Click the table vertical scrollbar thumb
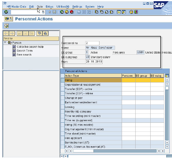Viewport: 172px width, 158px height. (167, 88)
